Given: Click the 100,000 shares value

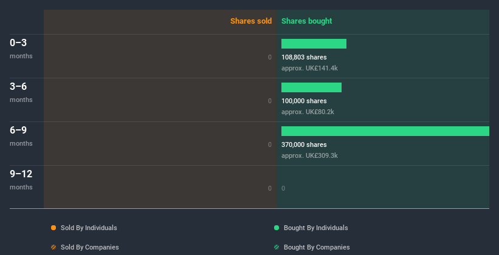Looking at the screenshot, I should [304, 101].
